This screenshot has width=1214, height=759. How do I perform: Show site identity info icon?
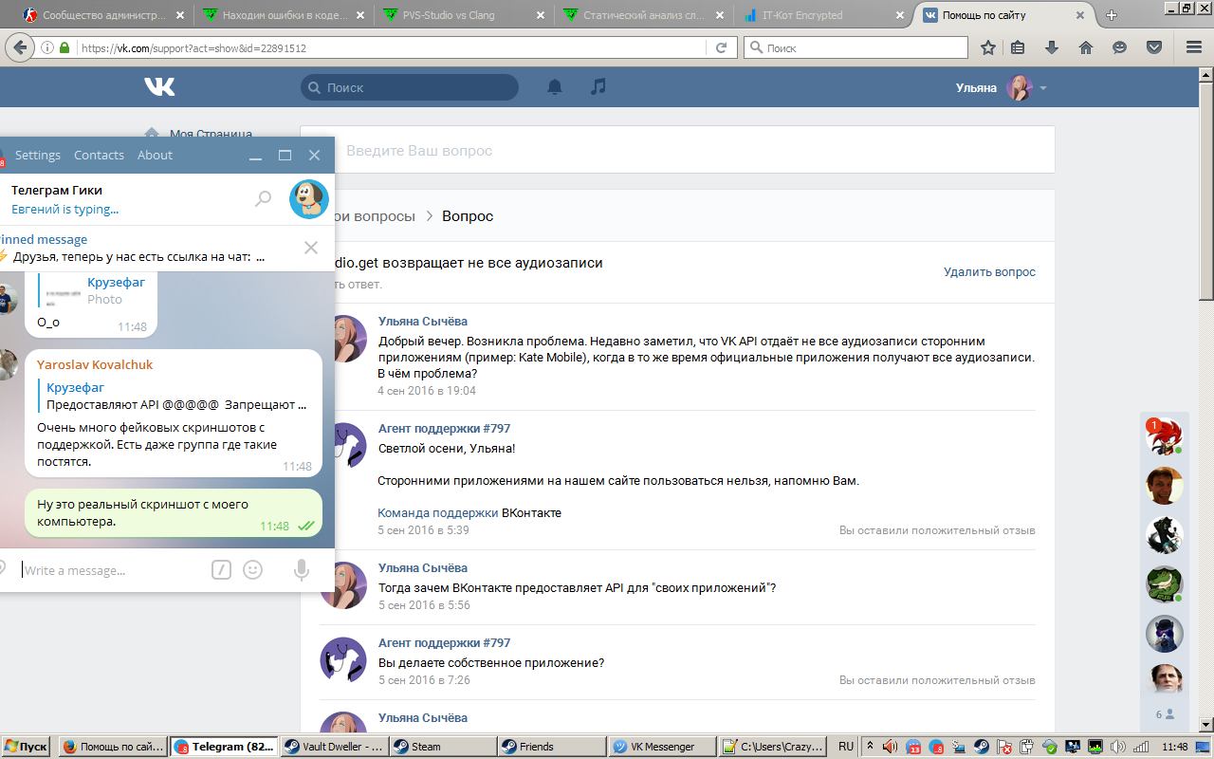[x=47, y=47]
